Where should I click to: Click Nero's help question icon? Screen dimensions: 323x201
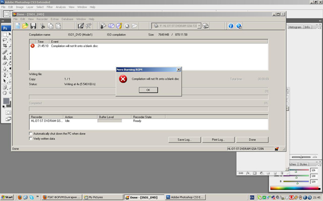[x=238, y=26]
